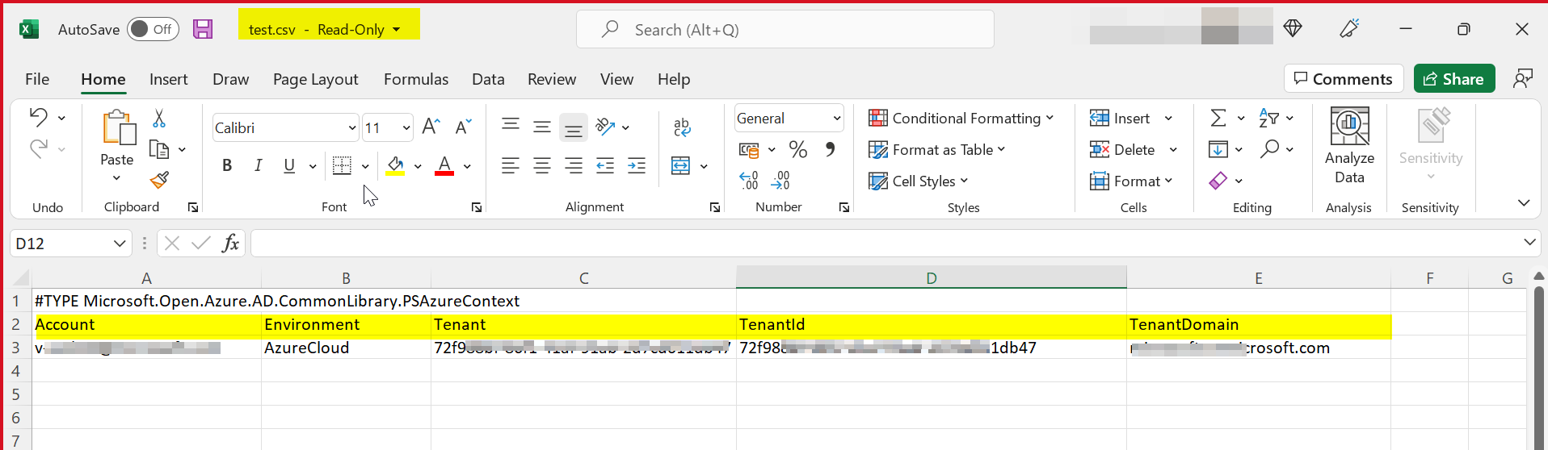Toggle Underline formatting
The height and width of the screenshot is (450, 1548).
tap(289, 165)
